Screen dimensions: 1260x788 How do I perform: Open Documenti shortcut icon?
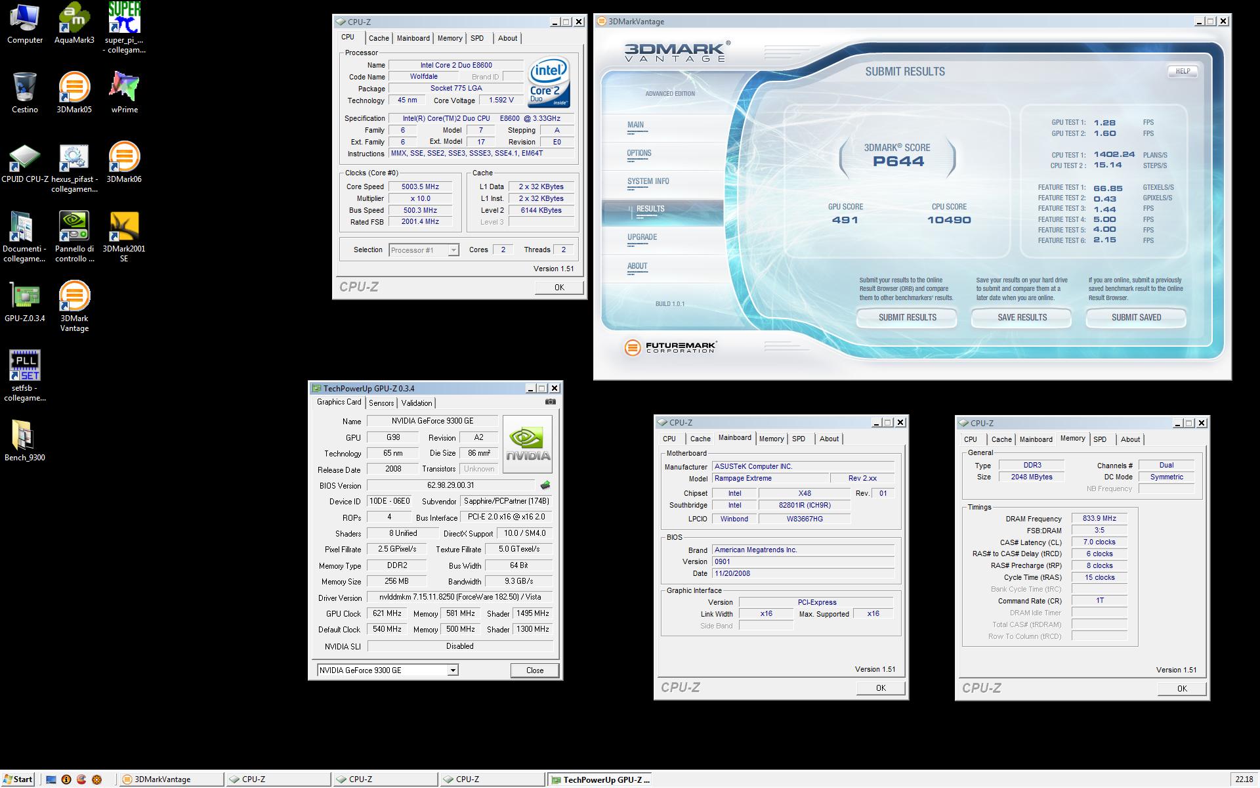click(24, 237)
